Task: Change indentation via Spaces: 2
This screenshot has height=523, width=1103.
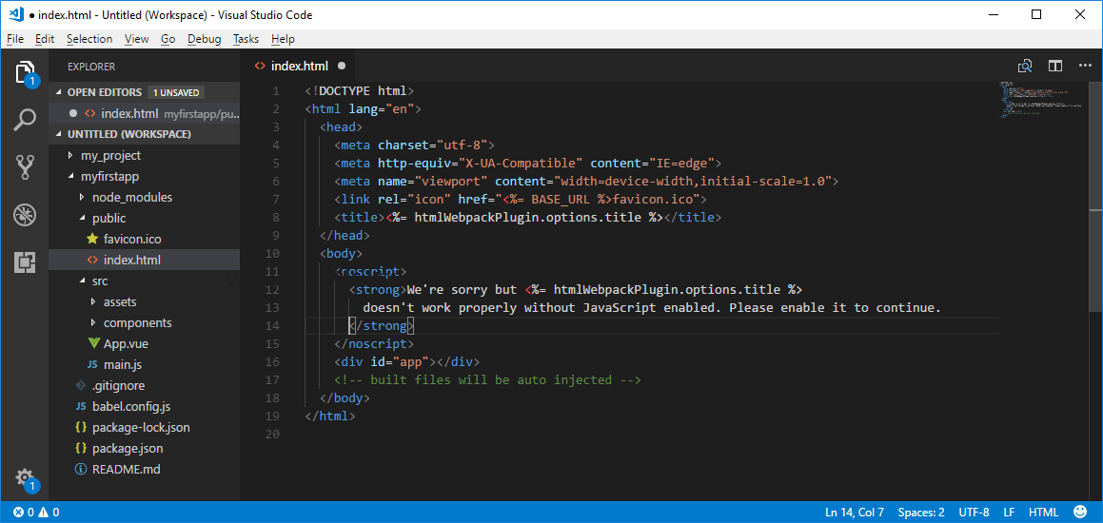Action: point(921,512)
